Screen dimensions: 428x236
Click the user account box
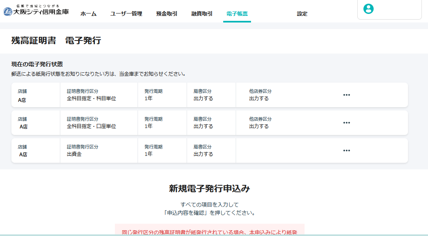coord(389,9)
